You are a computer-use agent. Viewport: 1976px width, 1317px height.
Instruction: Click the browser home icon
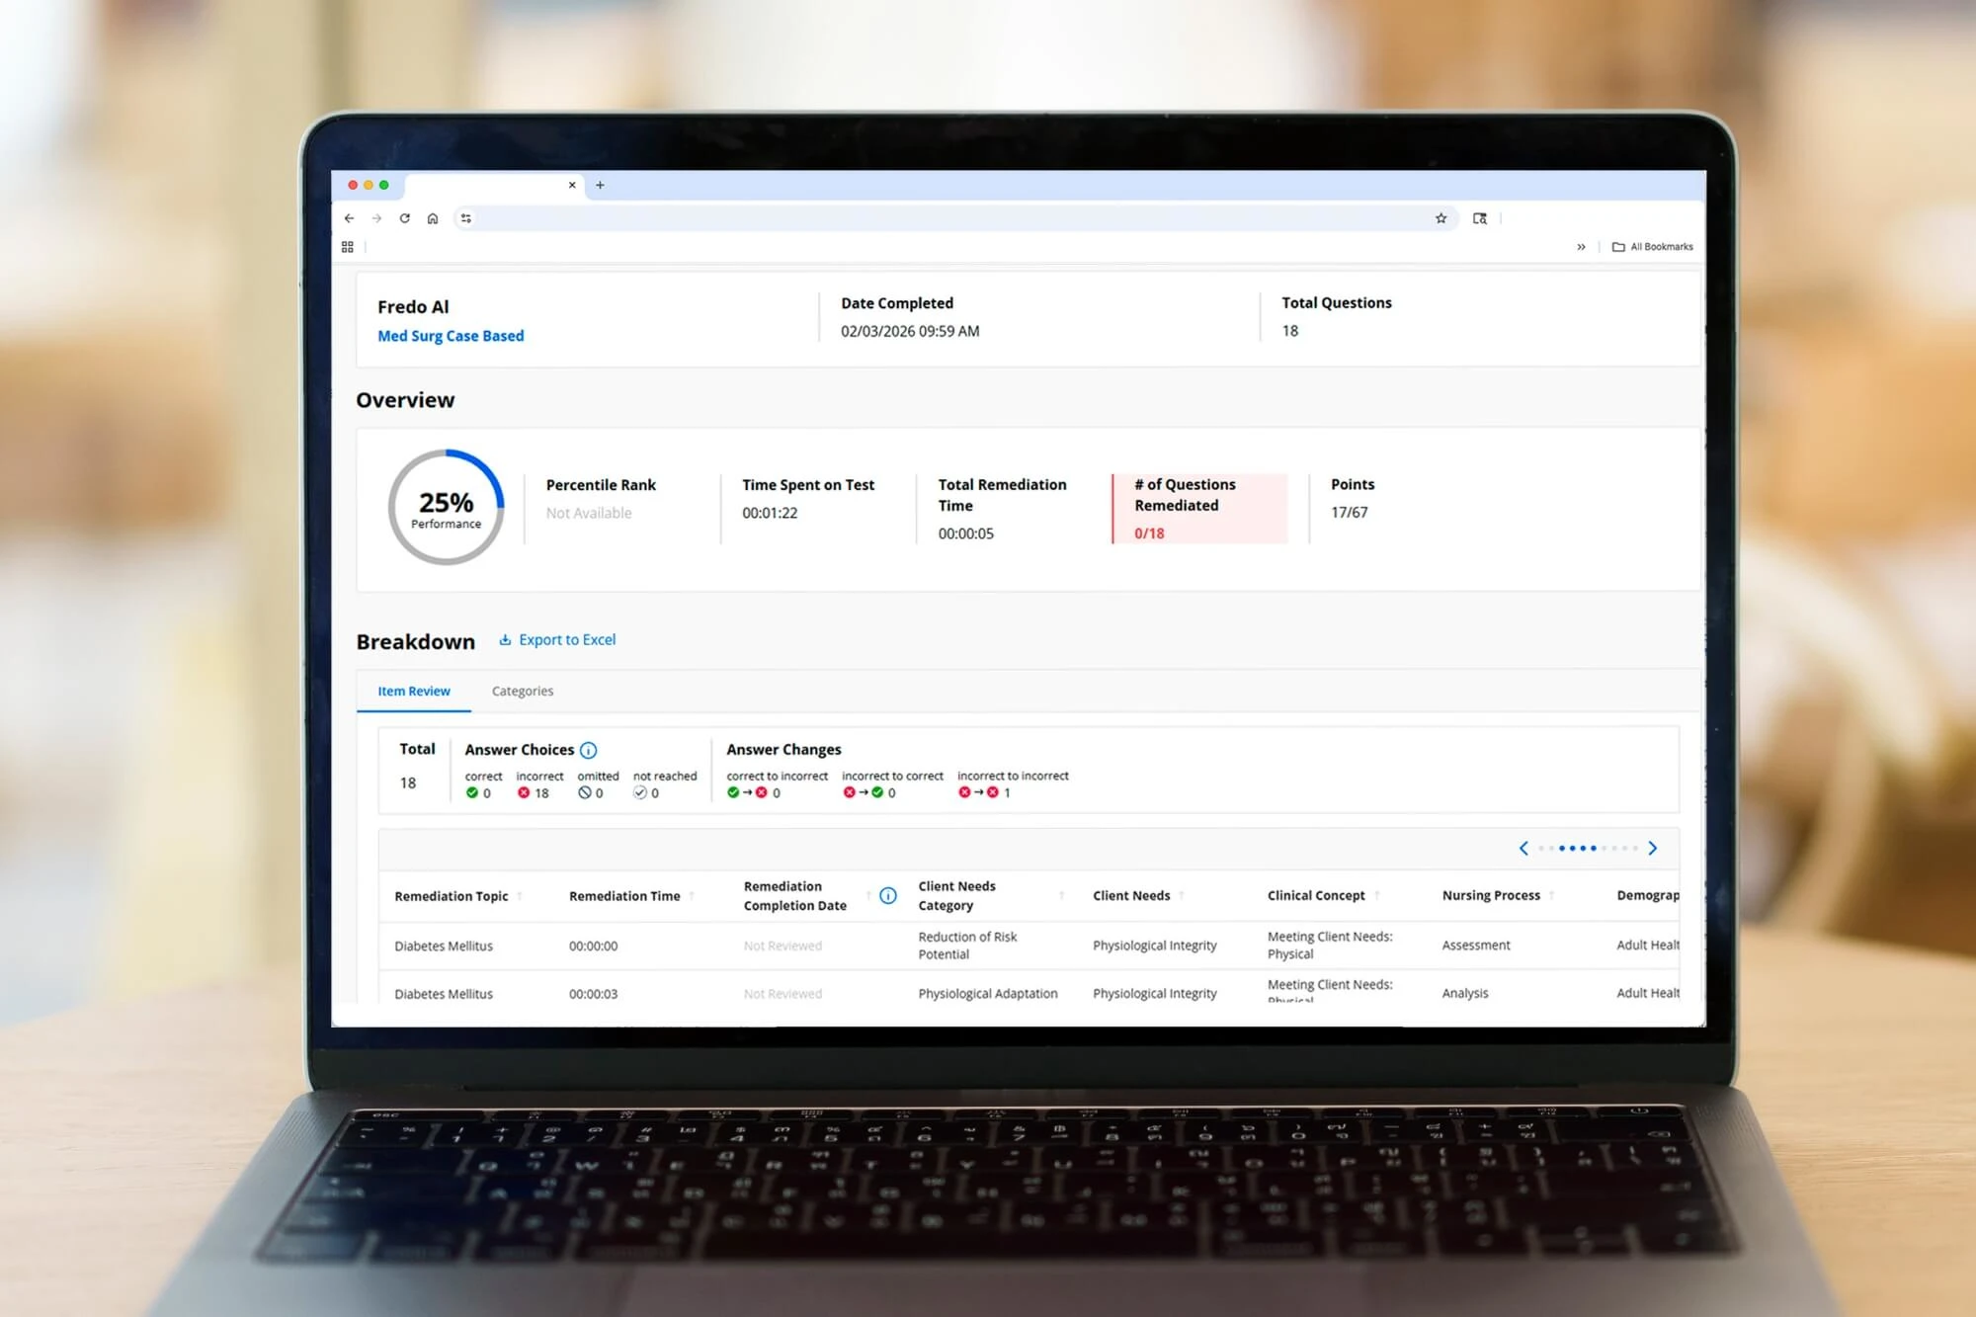[x=433, y=218]
